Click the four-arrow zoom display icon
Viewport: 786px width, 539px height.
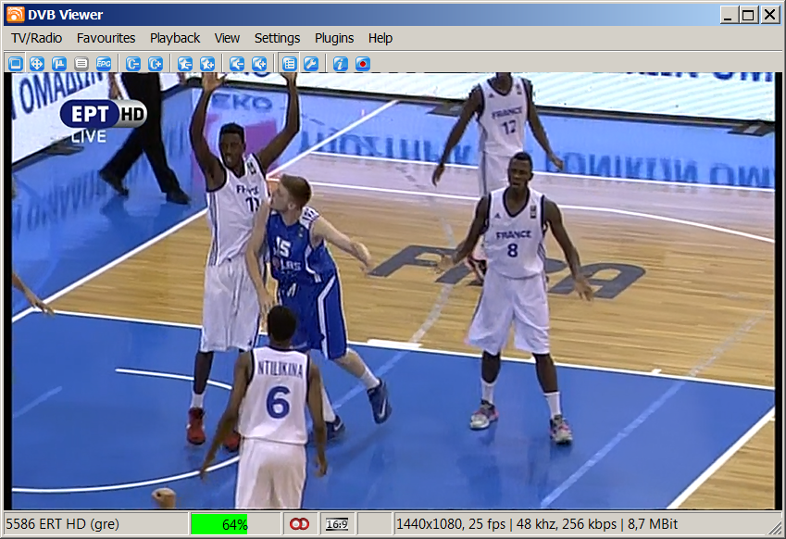click(37, 64)
